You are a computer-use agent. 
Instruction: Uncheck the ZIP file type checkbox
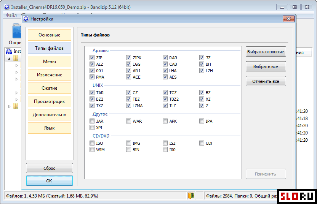click(x=92, y=58)
